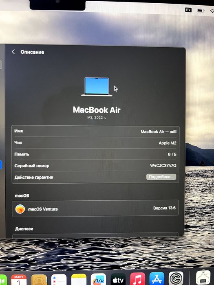The image size is (214, 285).
Task: Click the M2, 2022 г. subtitle
Action: 97,118
